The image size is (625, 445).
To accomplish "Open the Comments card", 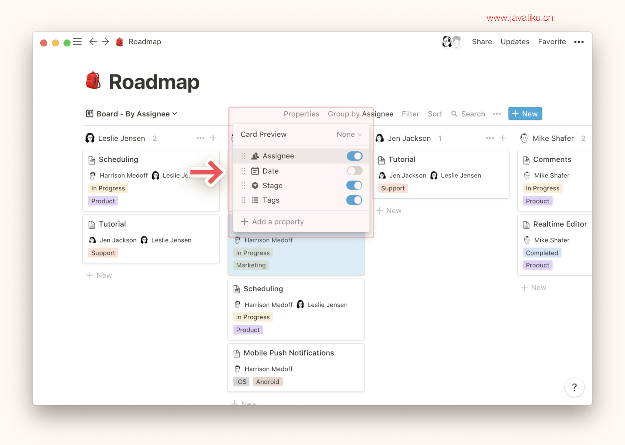I will (x=555, y=181).
